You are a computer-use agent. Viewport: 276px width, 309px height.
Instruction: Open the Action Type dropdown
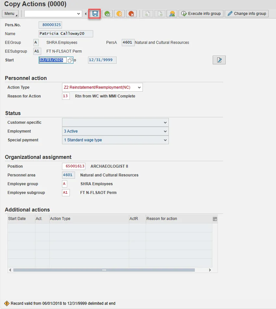(x=139, y=87)
